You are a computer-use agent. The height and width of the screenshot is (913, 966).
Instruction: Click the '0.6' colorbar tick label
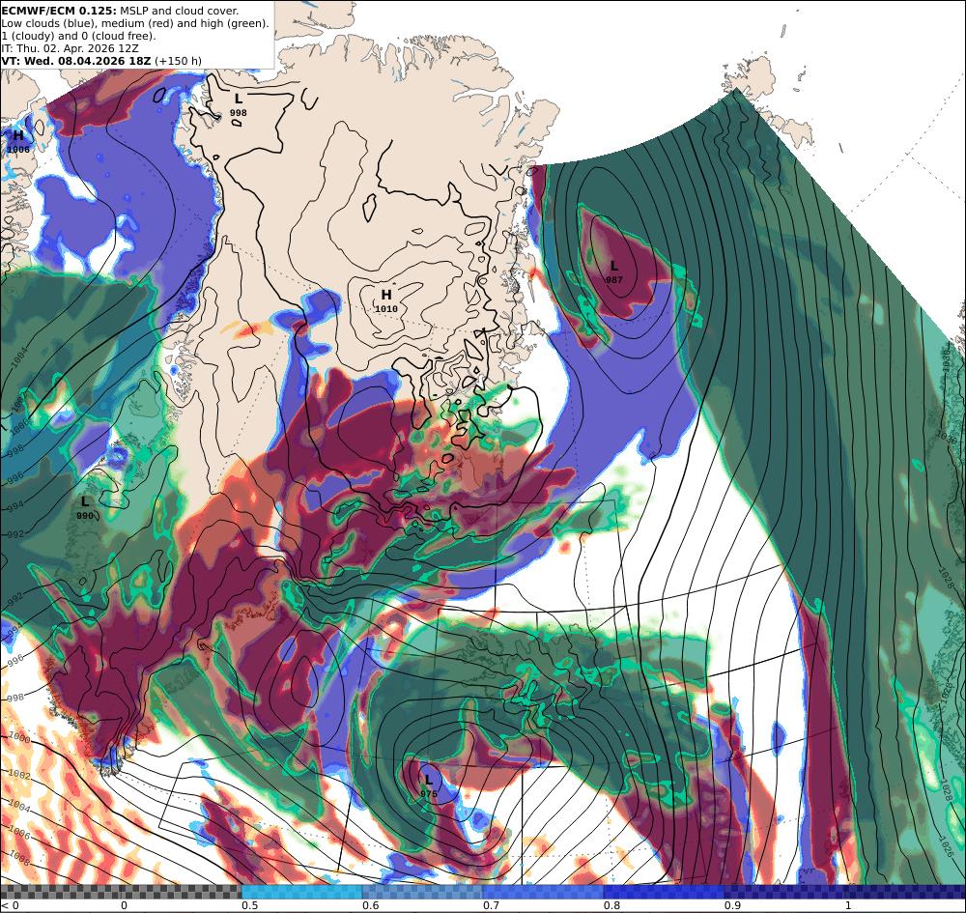(370, 905)
